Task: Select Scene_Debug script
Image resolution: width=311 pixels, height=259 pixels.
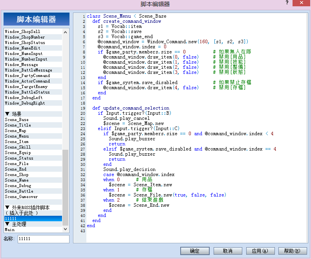Action: (x=33, y=186)
